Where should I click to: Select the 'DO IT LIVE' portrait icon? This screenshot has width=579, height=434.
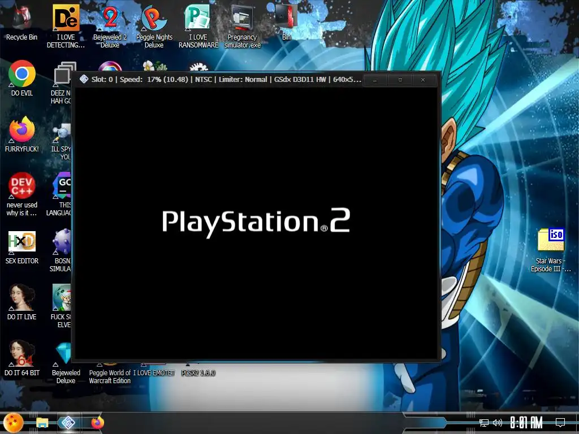coord(22,302)
